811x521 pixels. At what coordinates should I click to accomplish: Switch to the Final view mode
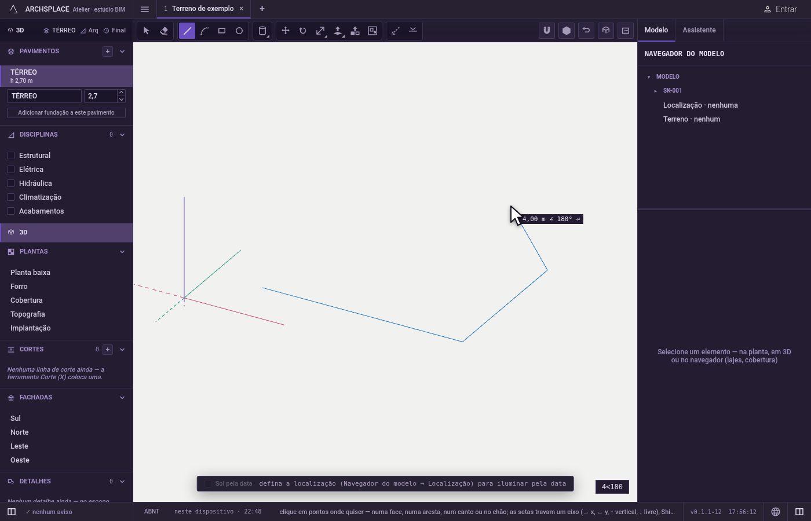[114, 31]
